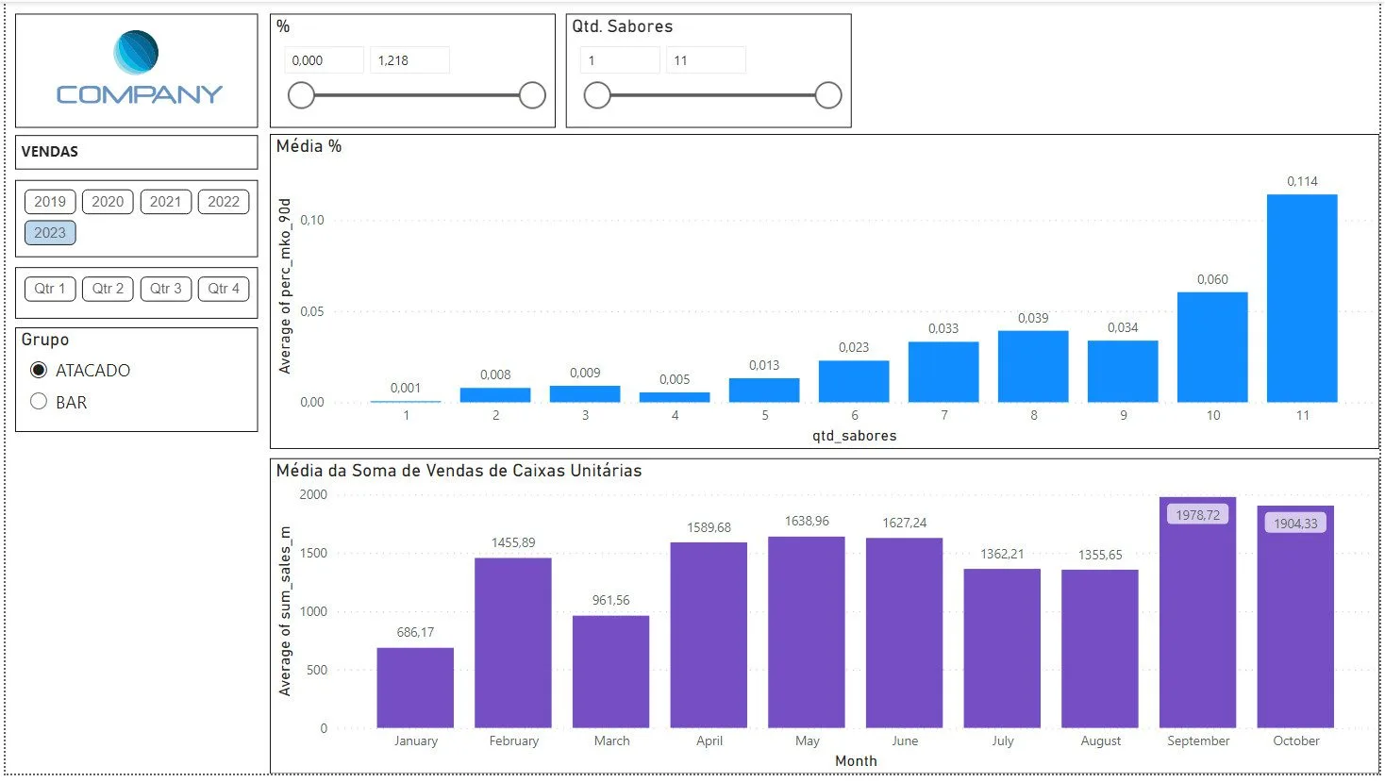This screenshot has height=782, width=1385.
Task: Click the January bar in sales chart
Action: (x=415, y=687)
